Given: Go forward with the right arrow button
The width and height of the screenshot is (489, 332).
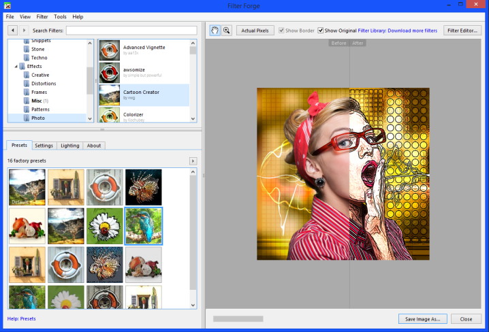Looking at the screenshot, I should 24,31.
